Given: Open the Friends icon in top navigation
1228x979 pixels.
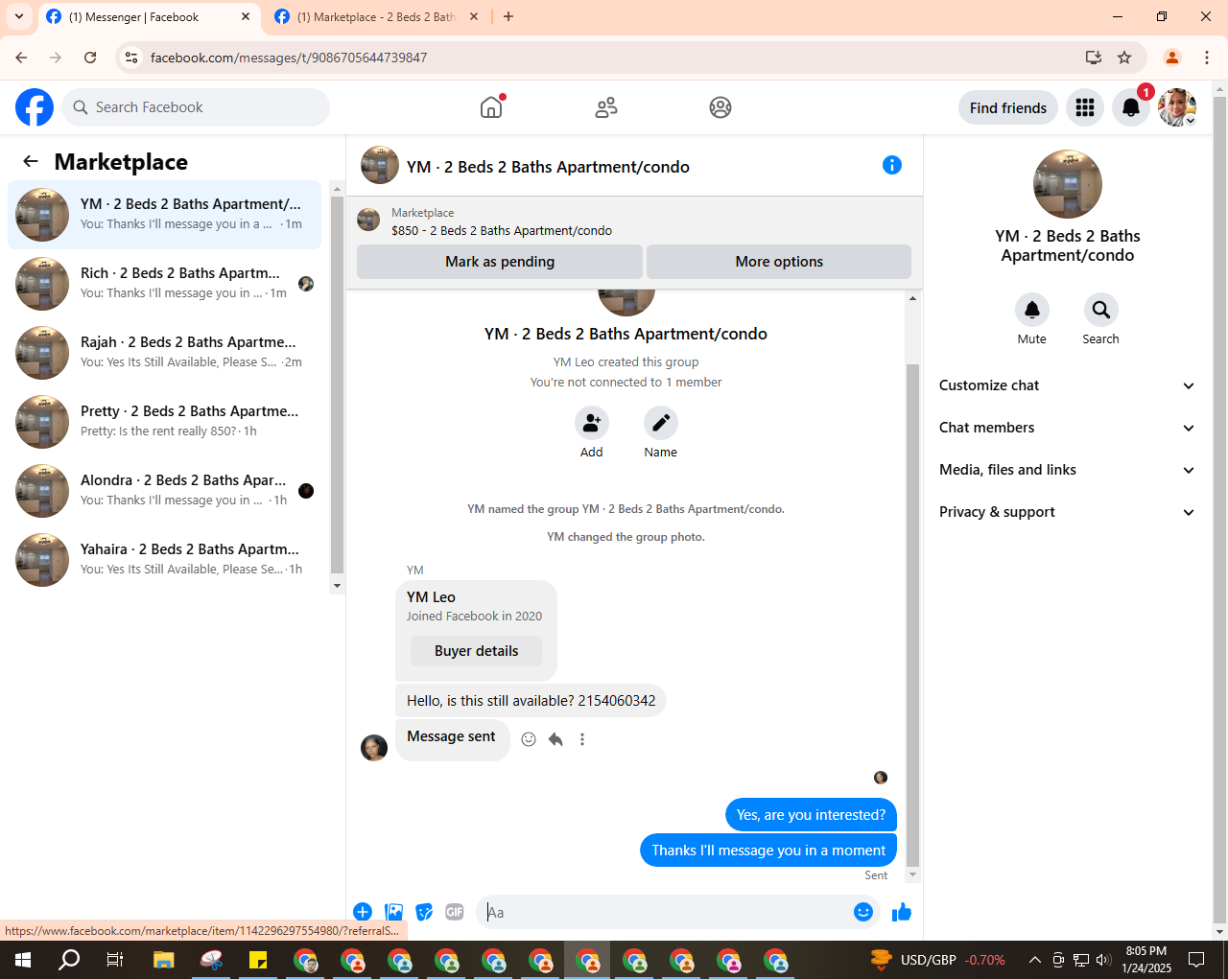Looking at the screenshot, I should coord(606,107).
